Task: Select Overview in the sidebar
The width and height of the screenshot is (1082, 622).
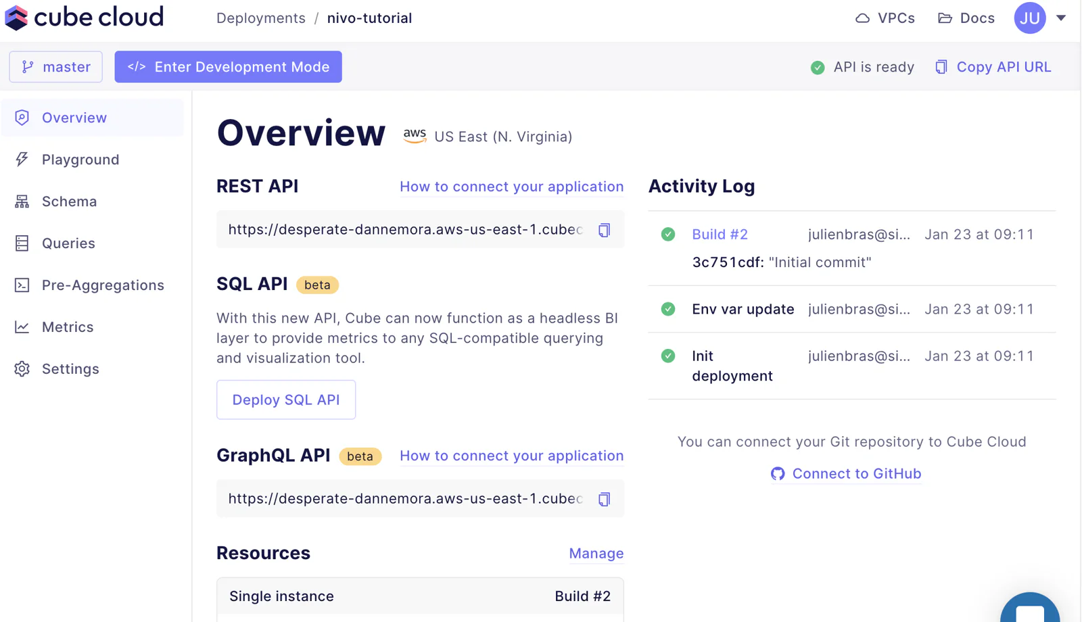Action: pos(93,118)
